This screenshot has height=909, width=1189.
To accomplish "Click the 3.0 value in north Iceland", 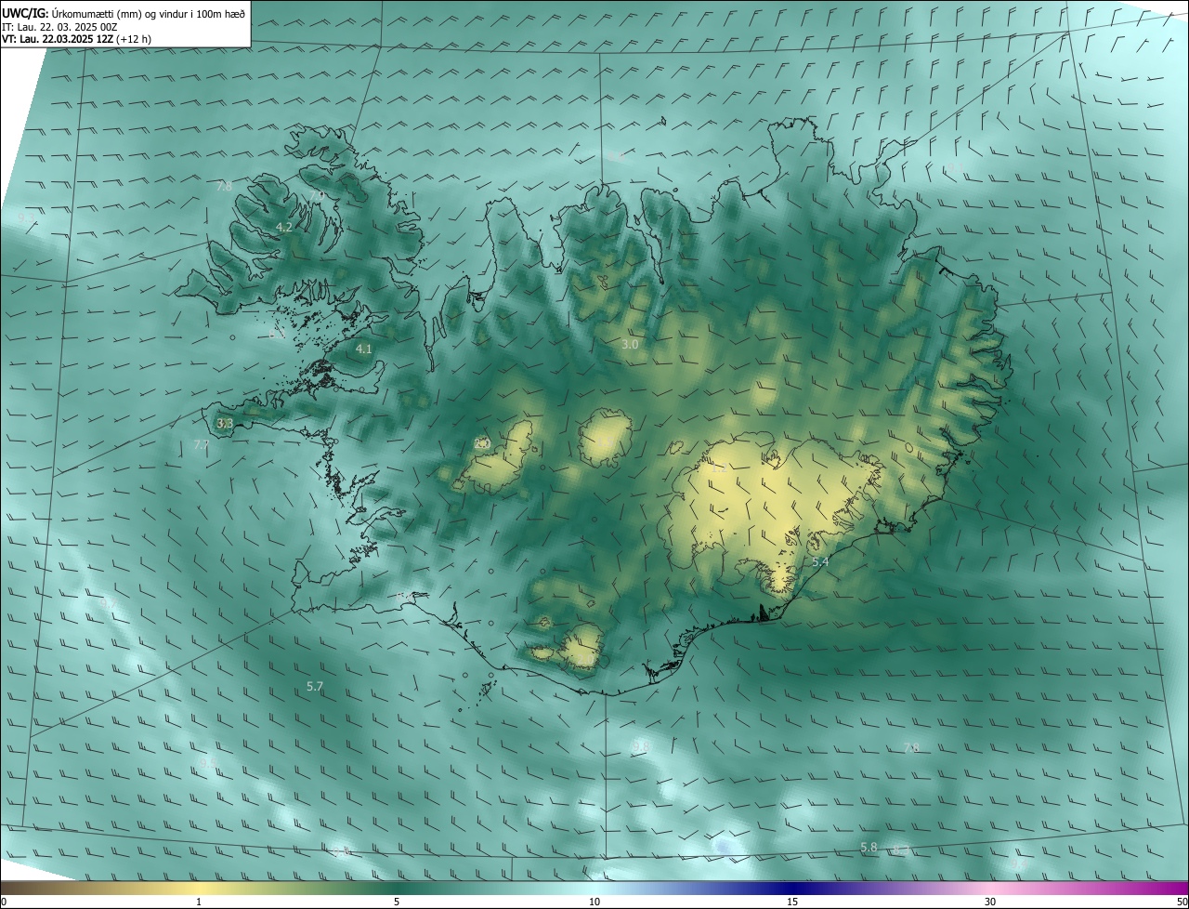I will click(x=630, y=344).
